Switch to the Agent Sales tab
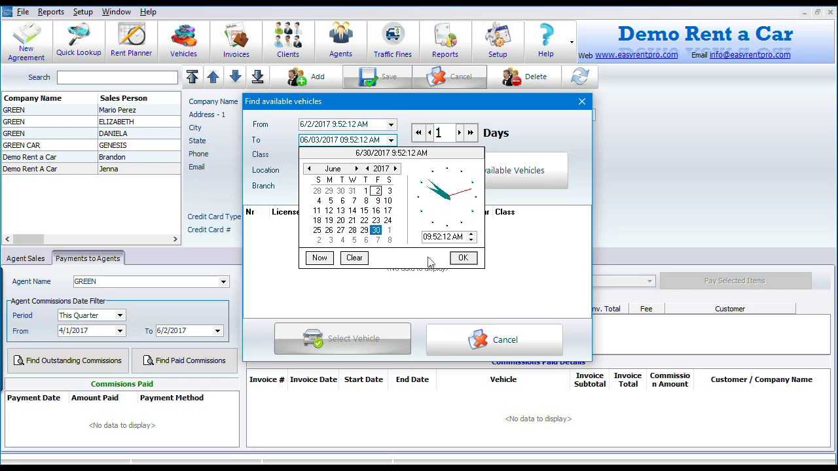The height and width of the screenshot is (471, 838). [x=25, y=258]
